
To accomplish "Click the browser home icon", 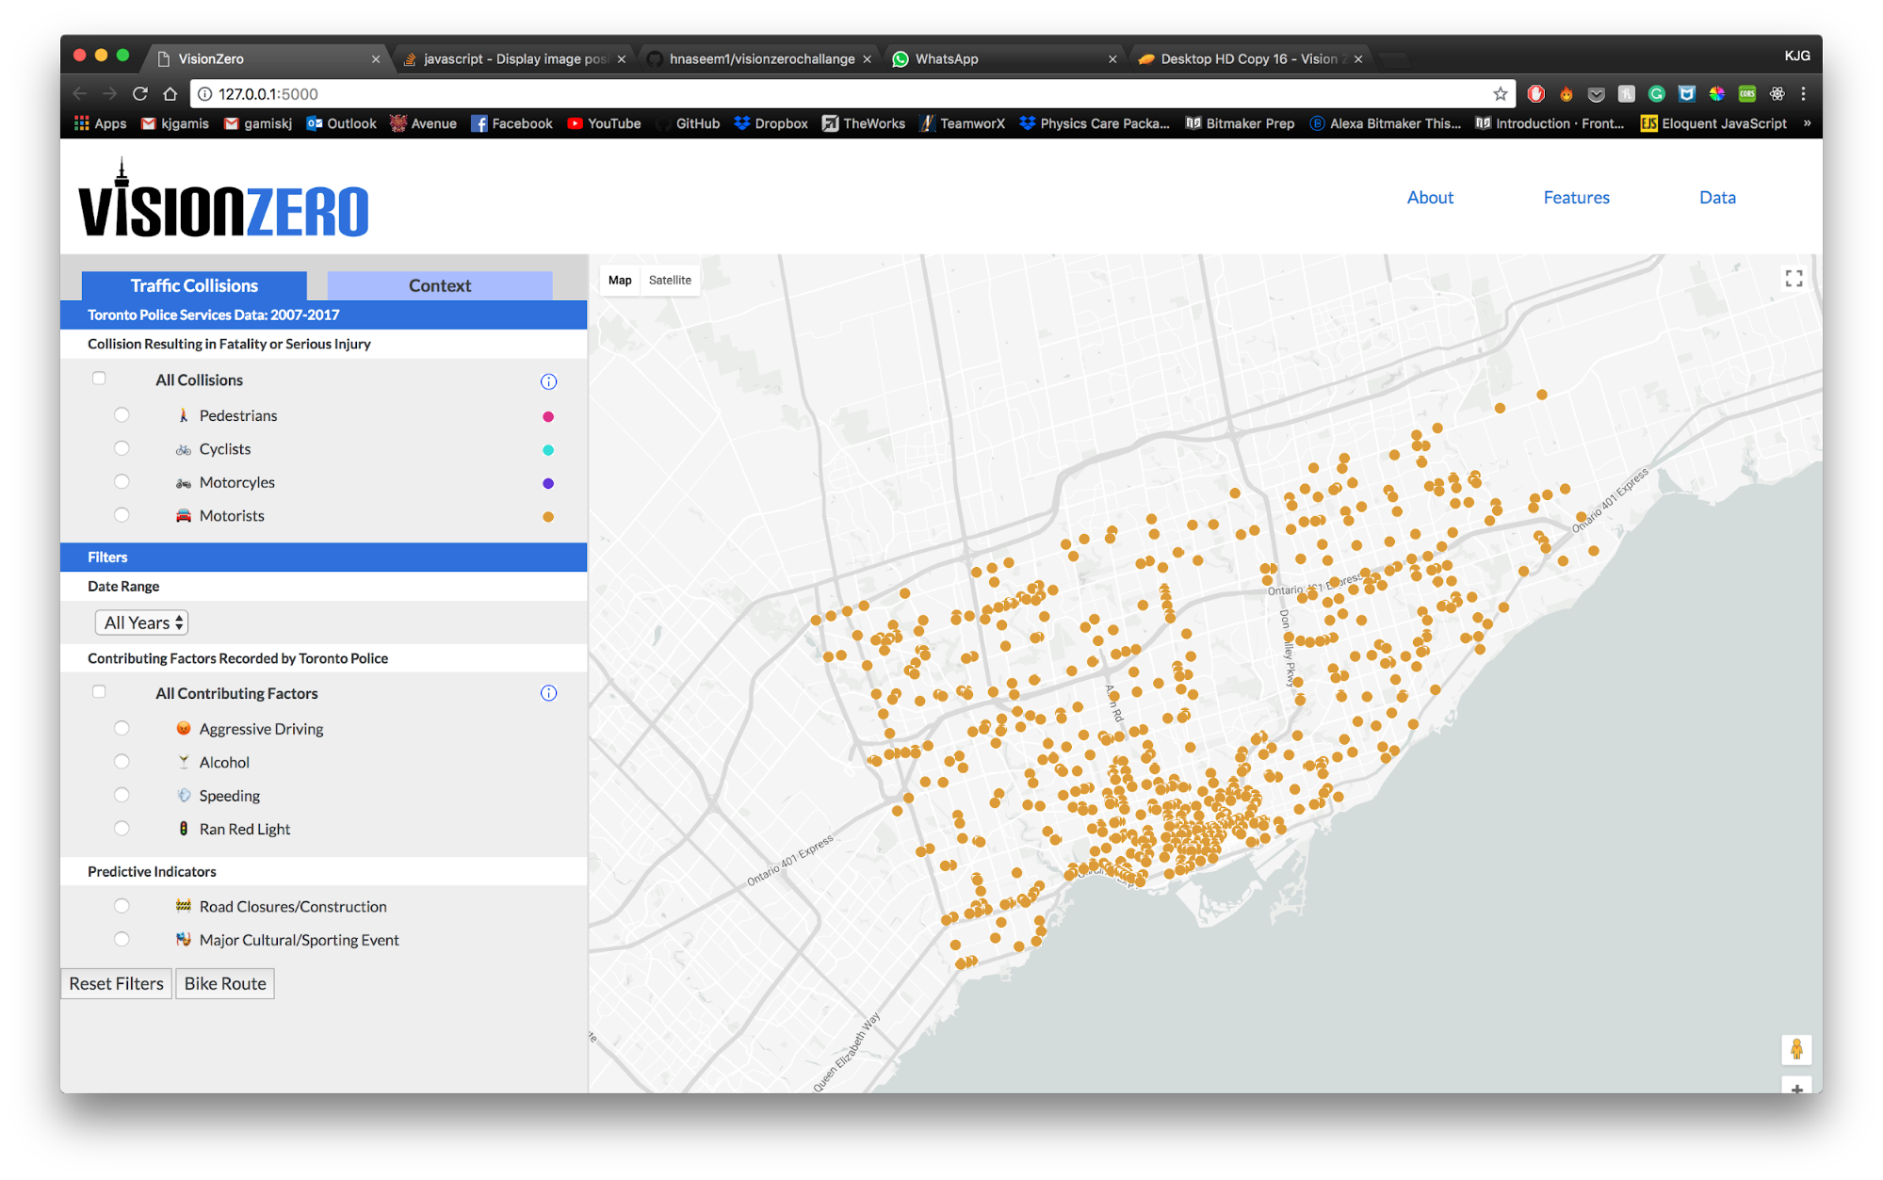I will tap(170, 93).
